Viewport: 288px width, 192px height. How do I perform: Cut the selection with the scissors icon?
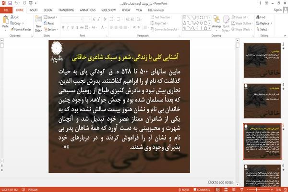coord(12,17)
